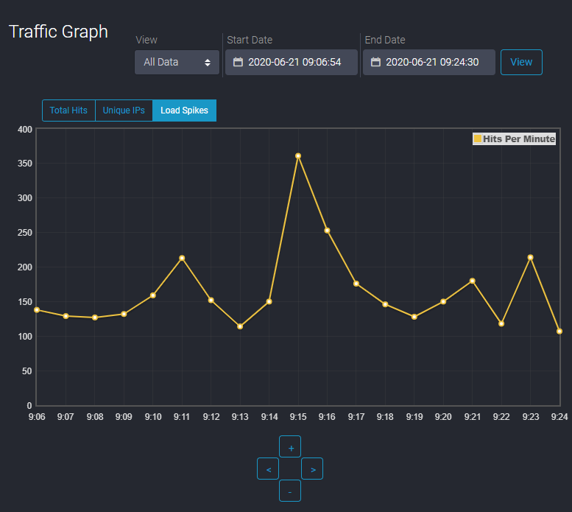Open the View dropdown set to All Data
The width and height of the screenshot is (572, 512).
177,63
